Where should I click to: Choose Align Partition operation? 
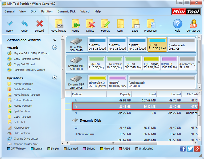[22, 128]
